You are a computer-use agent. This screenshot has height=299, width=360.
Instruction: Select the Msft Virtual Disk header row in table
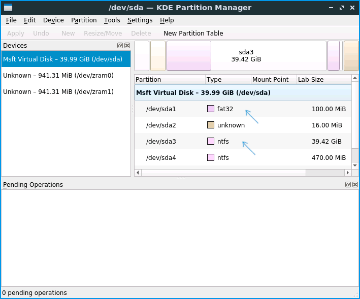(243, 92)
